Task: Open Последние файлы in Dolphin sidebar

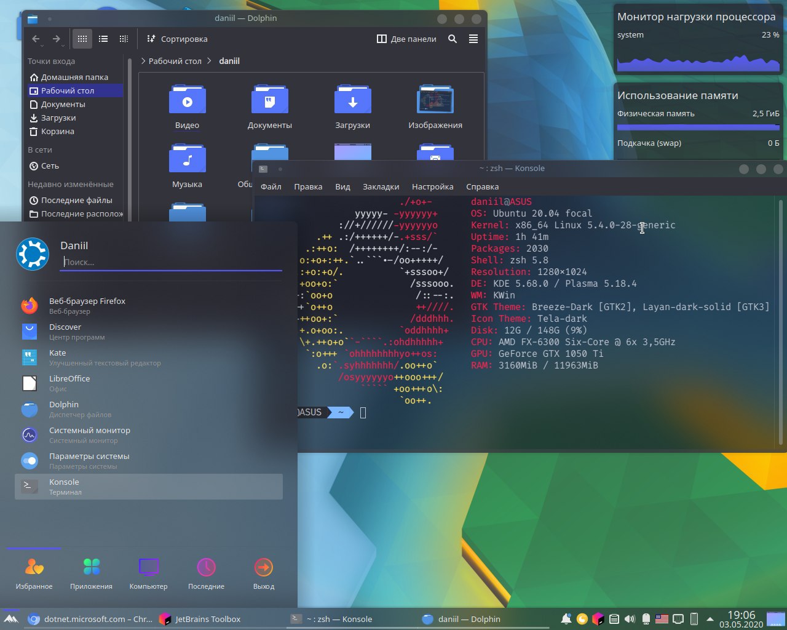Action: pos(75,200)
